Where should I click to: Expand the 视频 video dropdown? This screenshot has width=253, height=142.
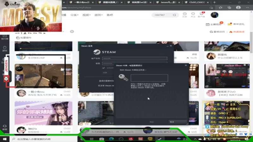(x=86, y=15)
